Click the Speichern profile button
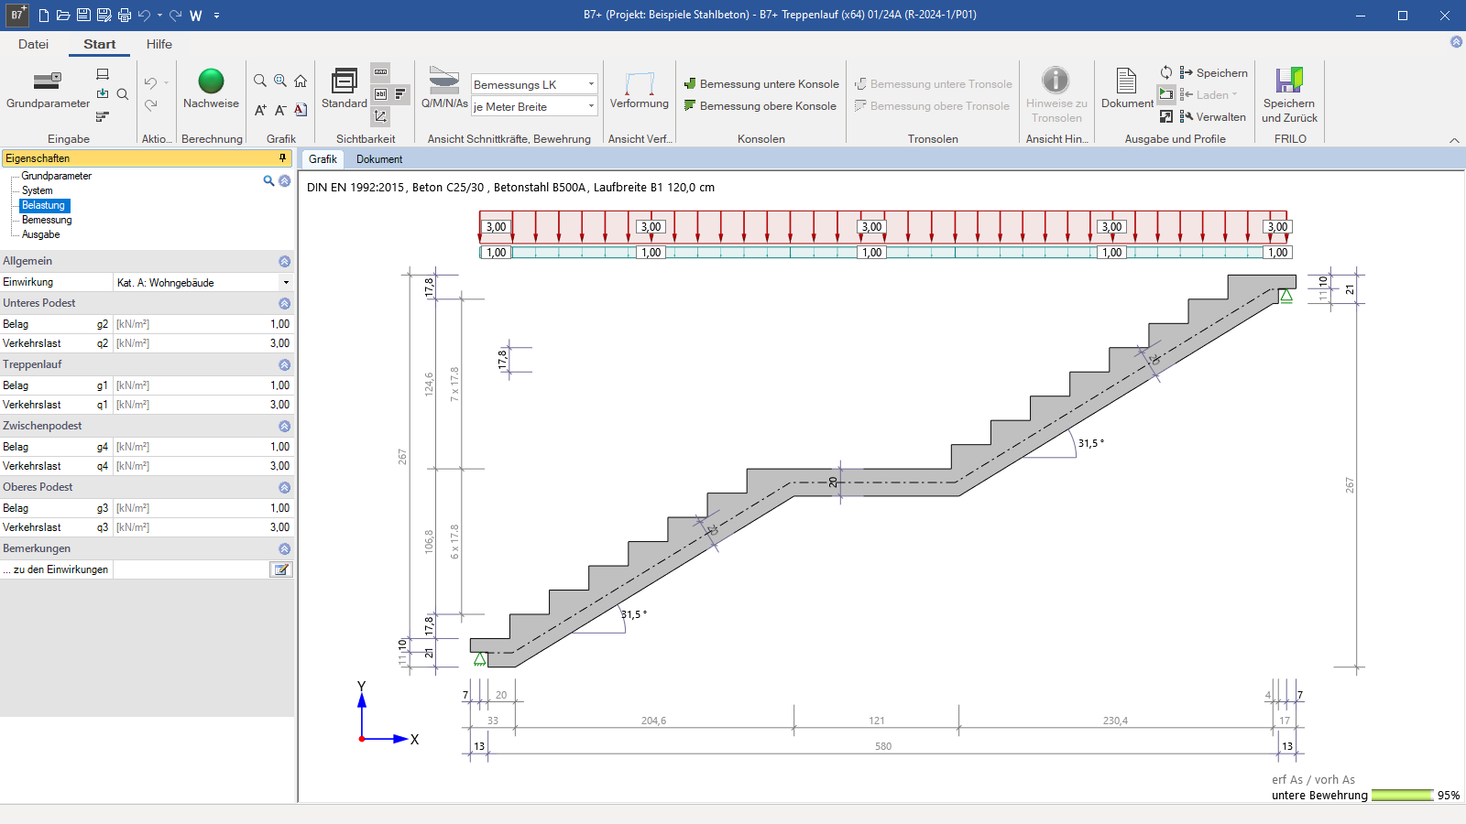The width and height of the screenshot is (1466, 824). pyautogui.click(x=1213, y=72)
